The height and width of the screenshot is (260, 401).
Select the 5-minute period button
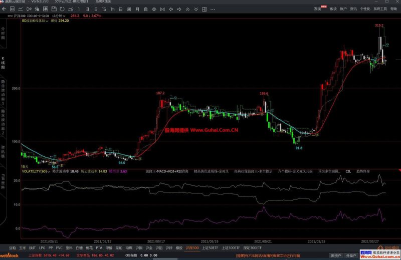coord(96,9)
